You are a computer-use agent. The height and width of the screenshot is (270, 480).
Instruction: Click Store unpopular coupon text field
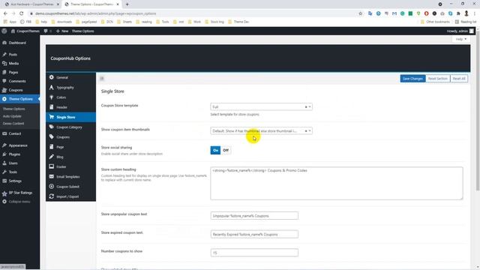click(254, 216)
